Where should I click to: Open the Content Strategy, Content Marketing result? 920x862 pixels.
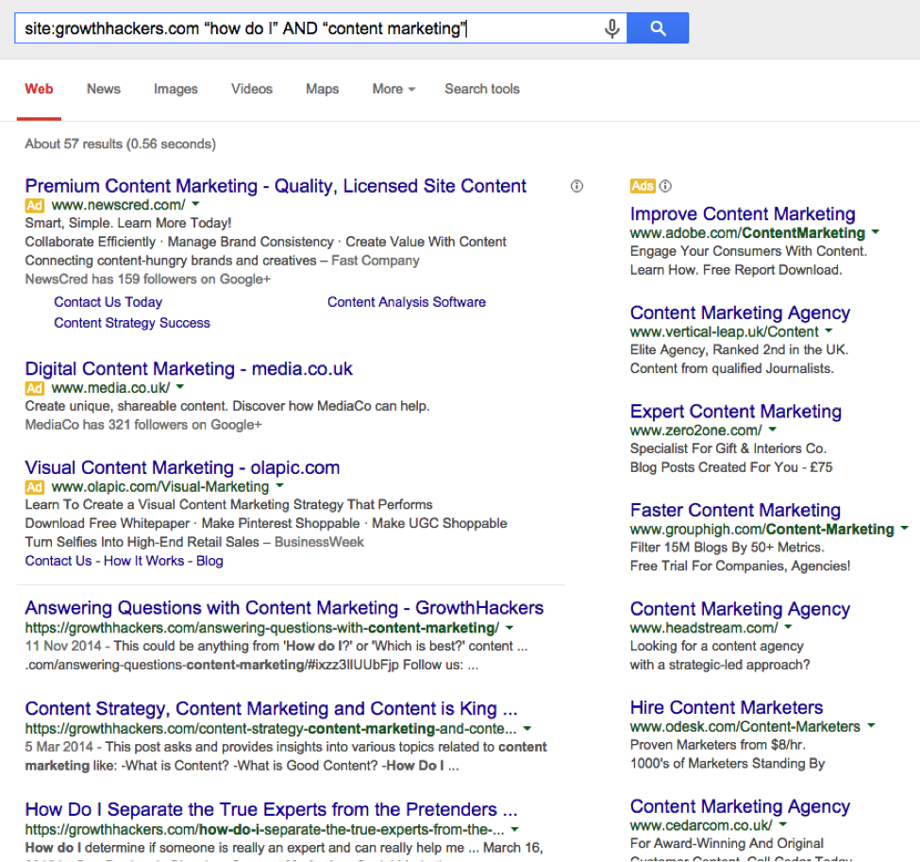271,709
